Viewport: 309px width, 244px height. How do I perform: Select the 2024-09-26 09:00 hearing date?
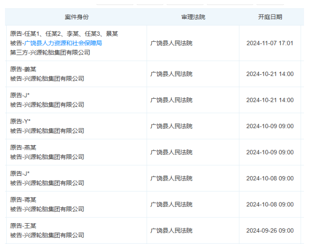(x=270, y=230)
